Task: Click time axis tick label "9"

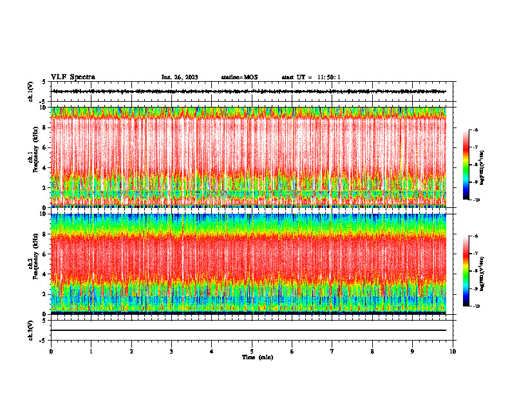Action: click(x=412, y=352)
